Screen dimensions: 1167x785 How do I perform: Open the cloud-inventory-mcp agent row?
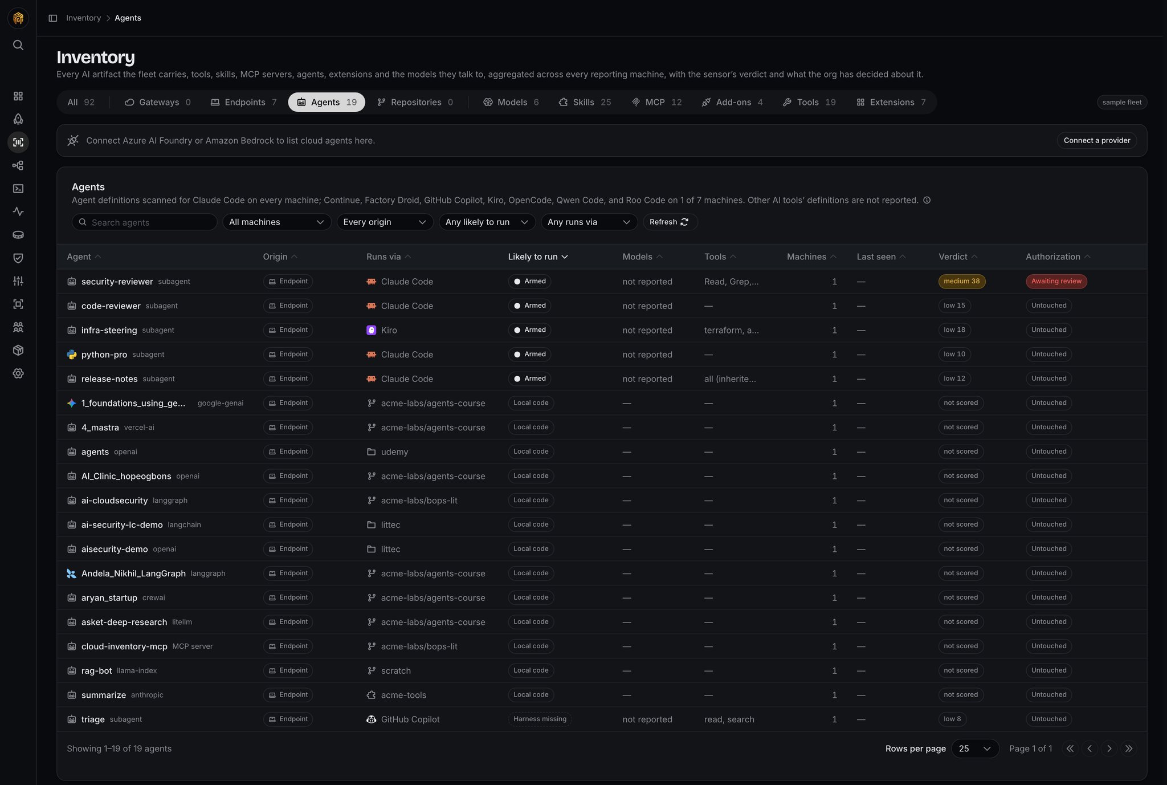(602, 646)
